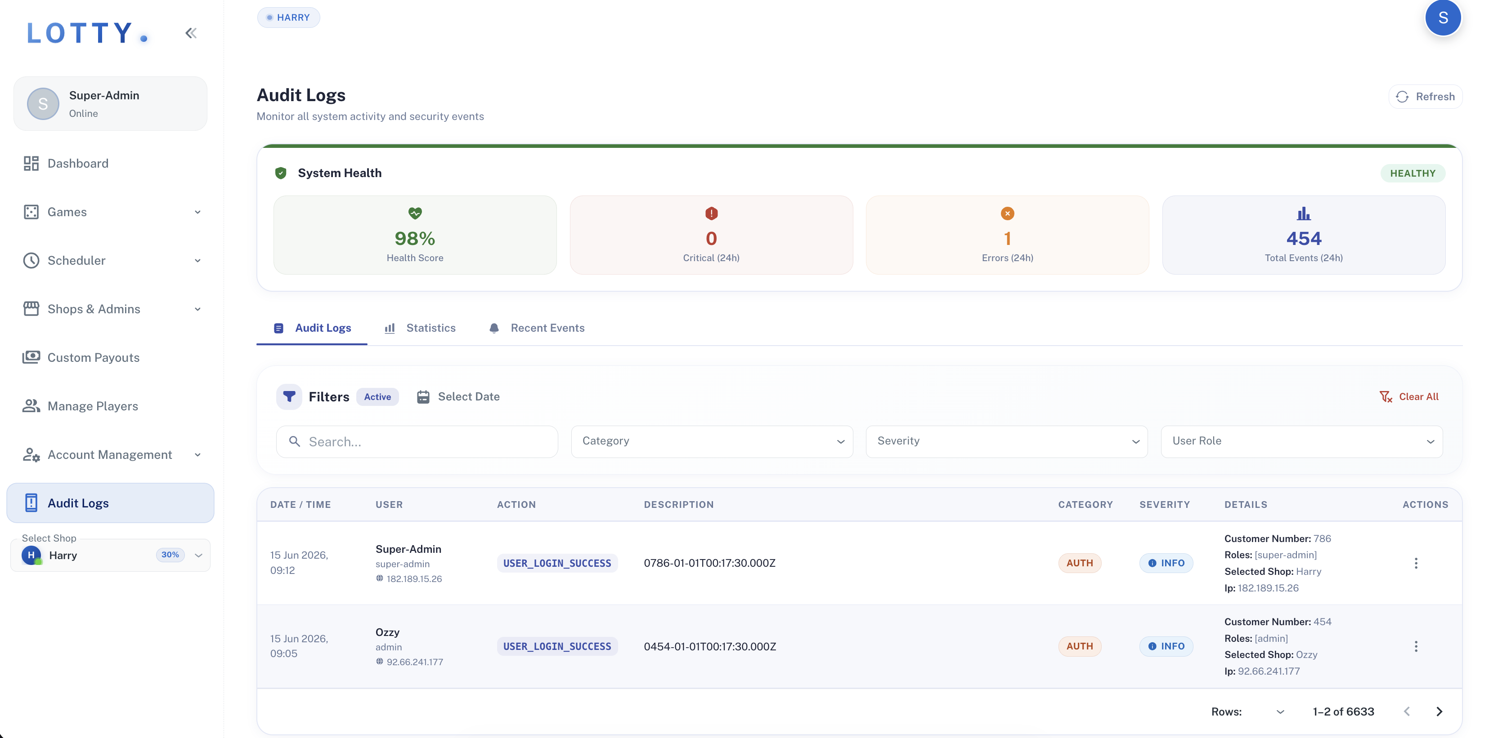Click IP address 182.189.15.26 under Super-Admin user
The height and width of the screenshot is (738, 1489).
coord(414,578)
